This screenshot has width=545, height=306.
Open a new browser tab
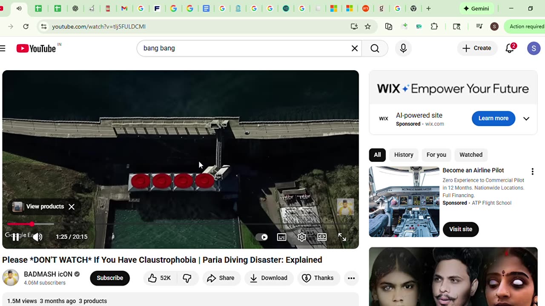tap(428, 8)
